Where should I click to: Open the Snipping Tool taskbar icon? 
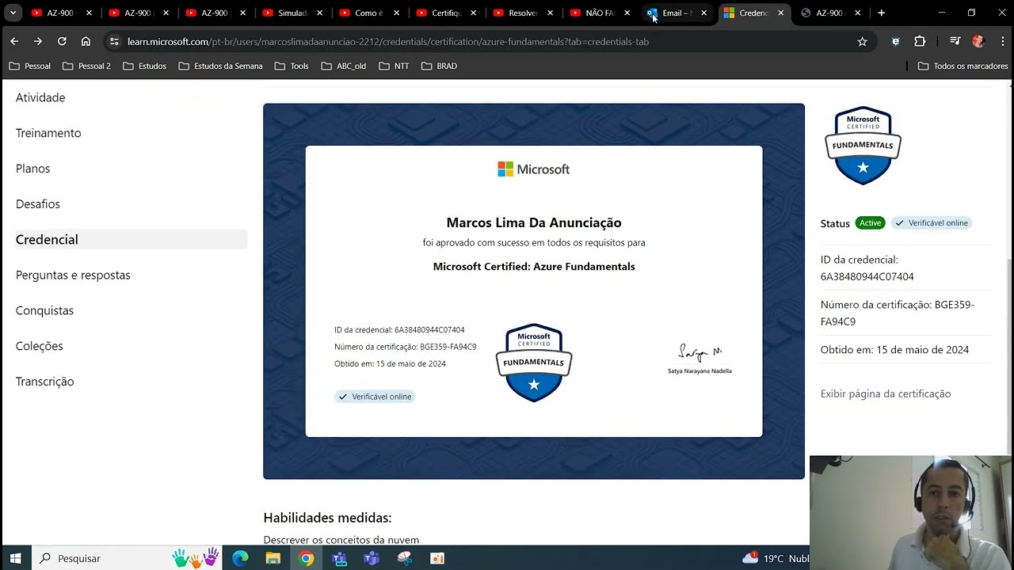click(x=405, y=558)
